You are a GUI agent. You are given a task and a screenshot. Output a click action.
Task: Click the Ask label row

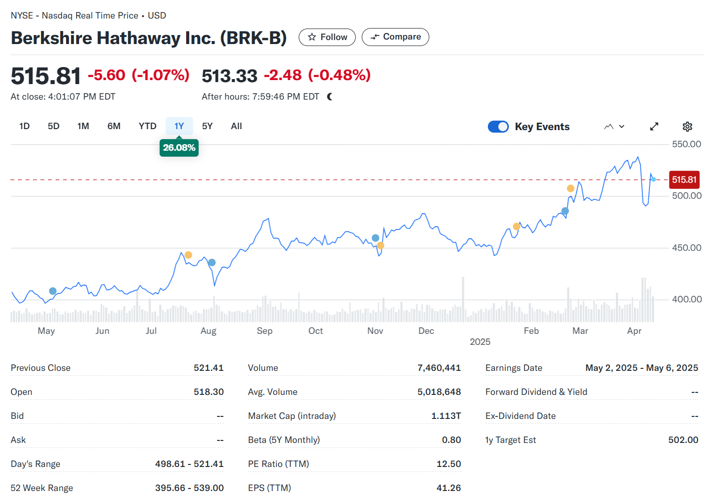(x=117, y=440)
